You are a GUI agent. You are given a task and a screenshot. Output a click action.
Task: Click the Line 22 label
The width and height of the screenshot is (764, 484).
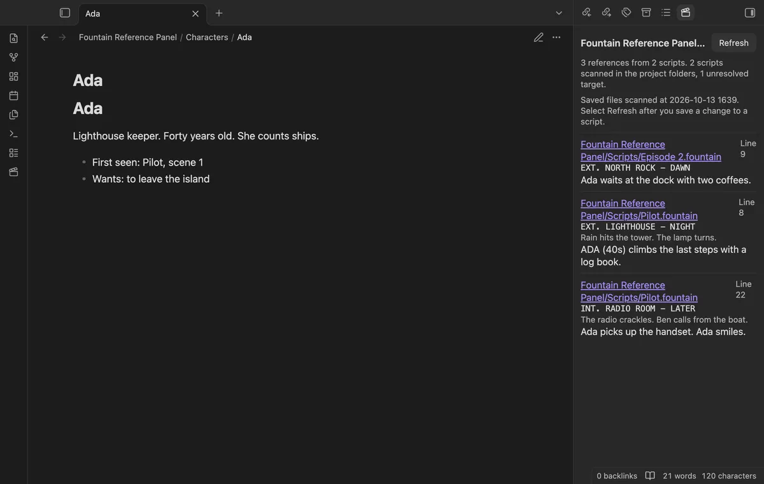[744, 289]
